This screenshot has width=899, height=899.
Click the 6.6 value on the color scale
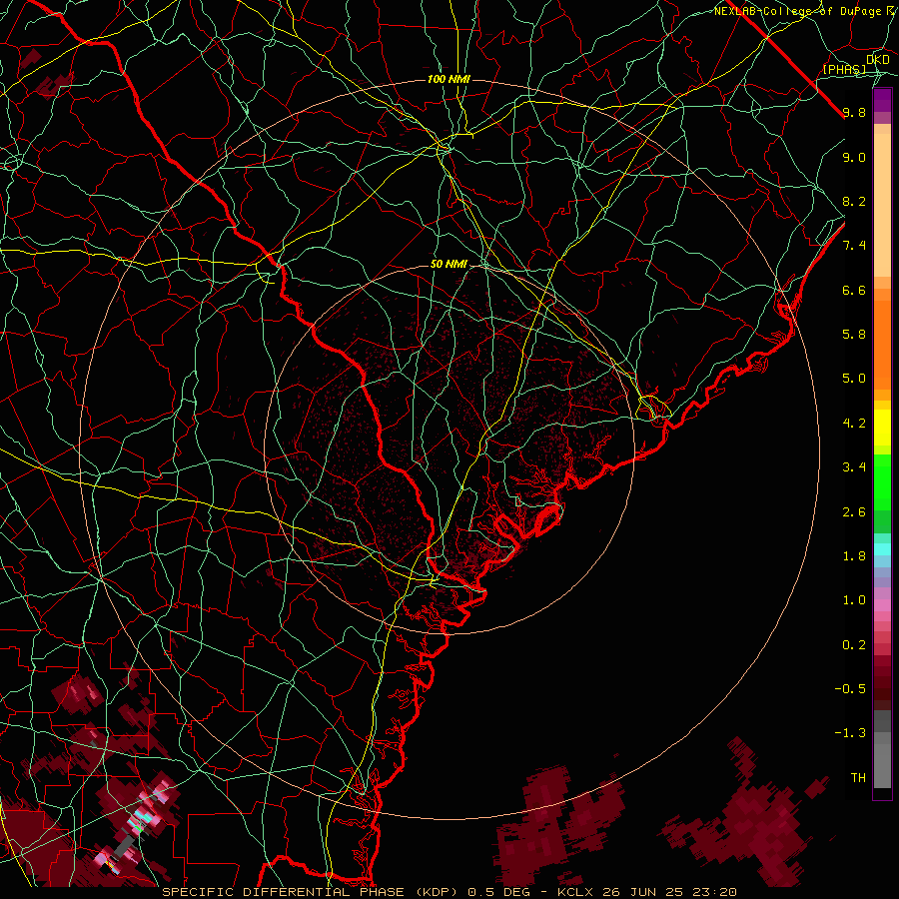pyautogui.click(x=854, y=290)
